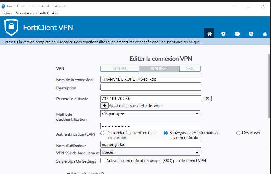Open the 'Clé partagée' authentication dropdown
The width and height of the screenshot is (271, 174).
[150, 114]
